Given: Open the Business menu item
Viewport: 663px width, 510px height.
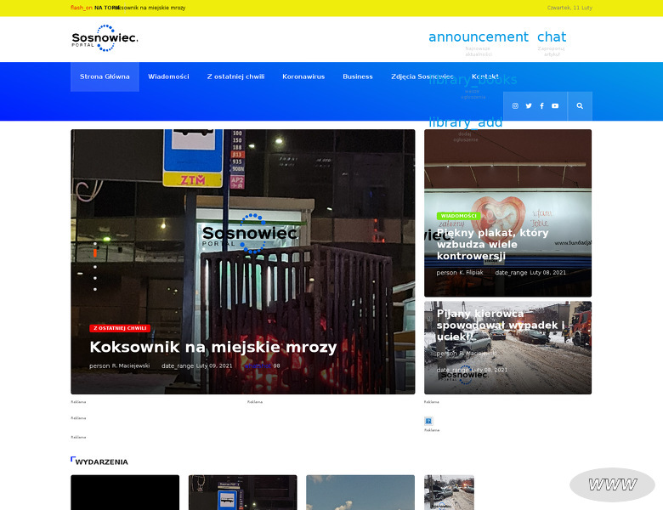Looking at the screenshot, I should pyautogui.click(x=358, y=76).
